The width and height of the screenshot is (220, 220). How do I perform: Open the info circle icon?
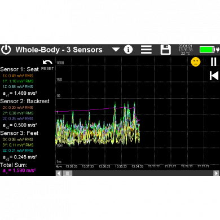pyautogui.click(x=128, y=50)
